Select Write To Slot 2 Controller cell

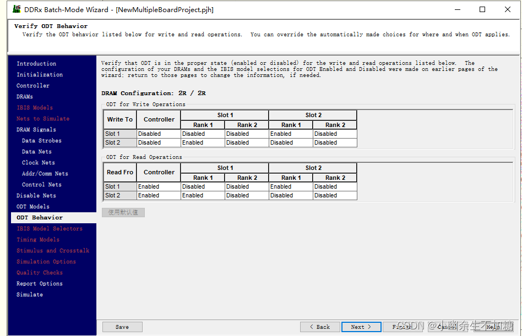click(159, 142)
